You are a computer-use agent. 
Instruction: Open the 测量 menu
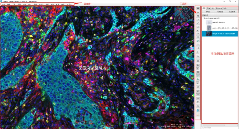coord(35,4)
